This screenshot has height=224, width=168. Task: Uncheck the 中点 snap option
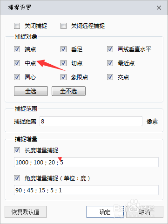click(x=17, y=63)
